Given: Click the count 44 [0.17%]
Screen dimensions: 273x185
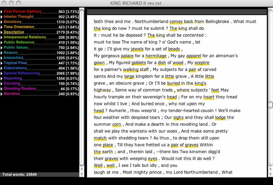Looking at the screenshot, I should [x=70, y=89].
